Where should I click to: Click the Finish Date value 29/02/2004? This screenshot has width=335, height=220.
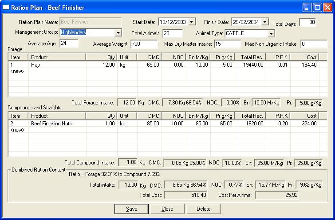[x=246, y=22]
